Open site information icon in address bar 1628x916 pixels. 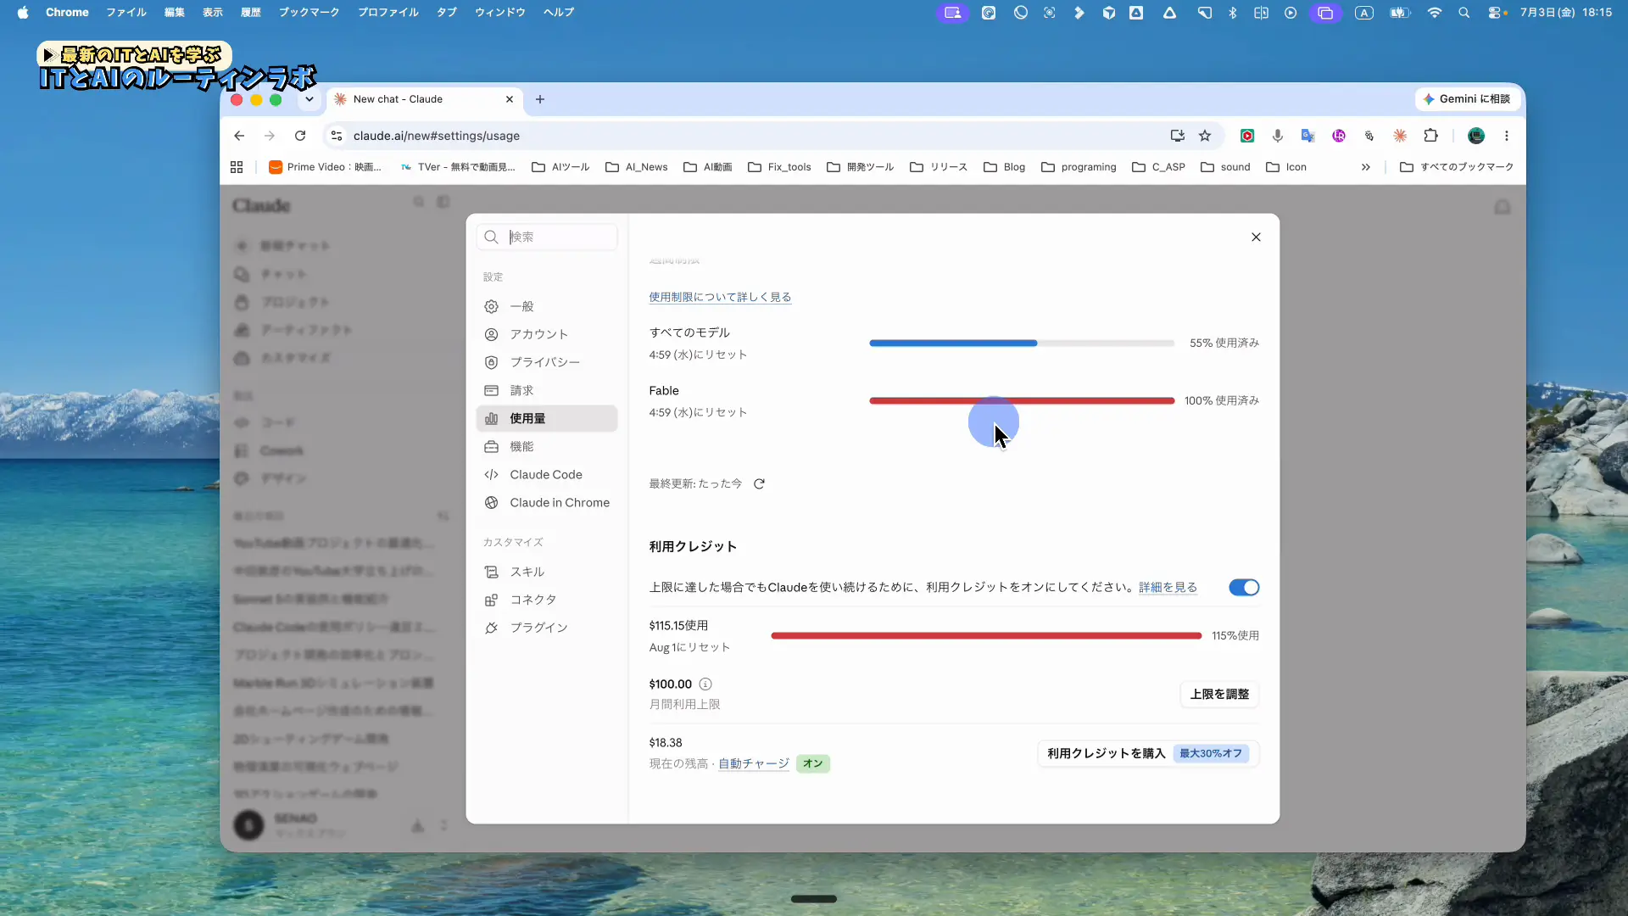(337, 136)
